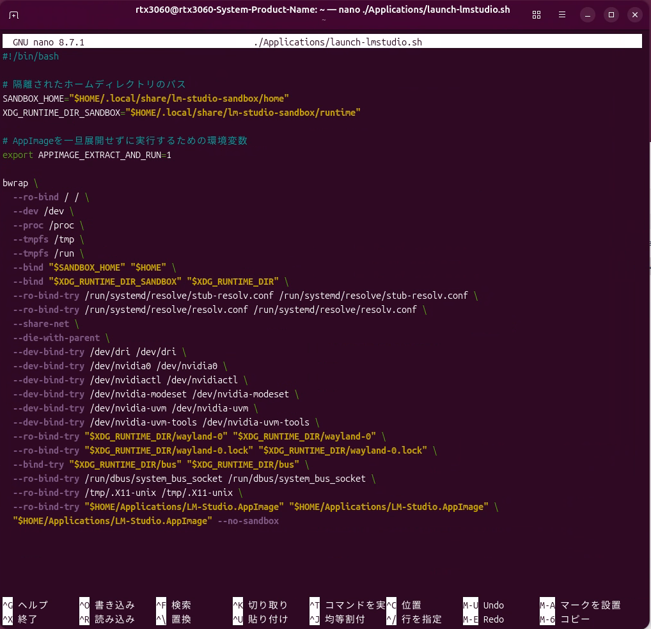
Task: Click the nano title bar file name
Action: (338, 42)
